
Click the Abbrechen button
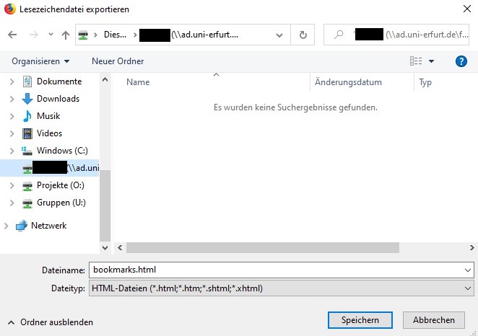coord(433,320)
